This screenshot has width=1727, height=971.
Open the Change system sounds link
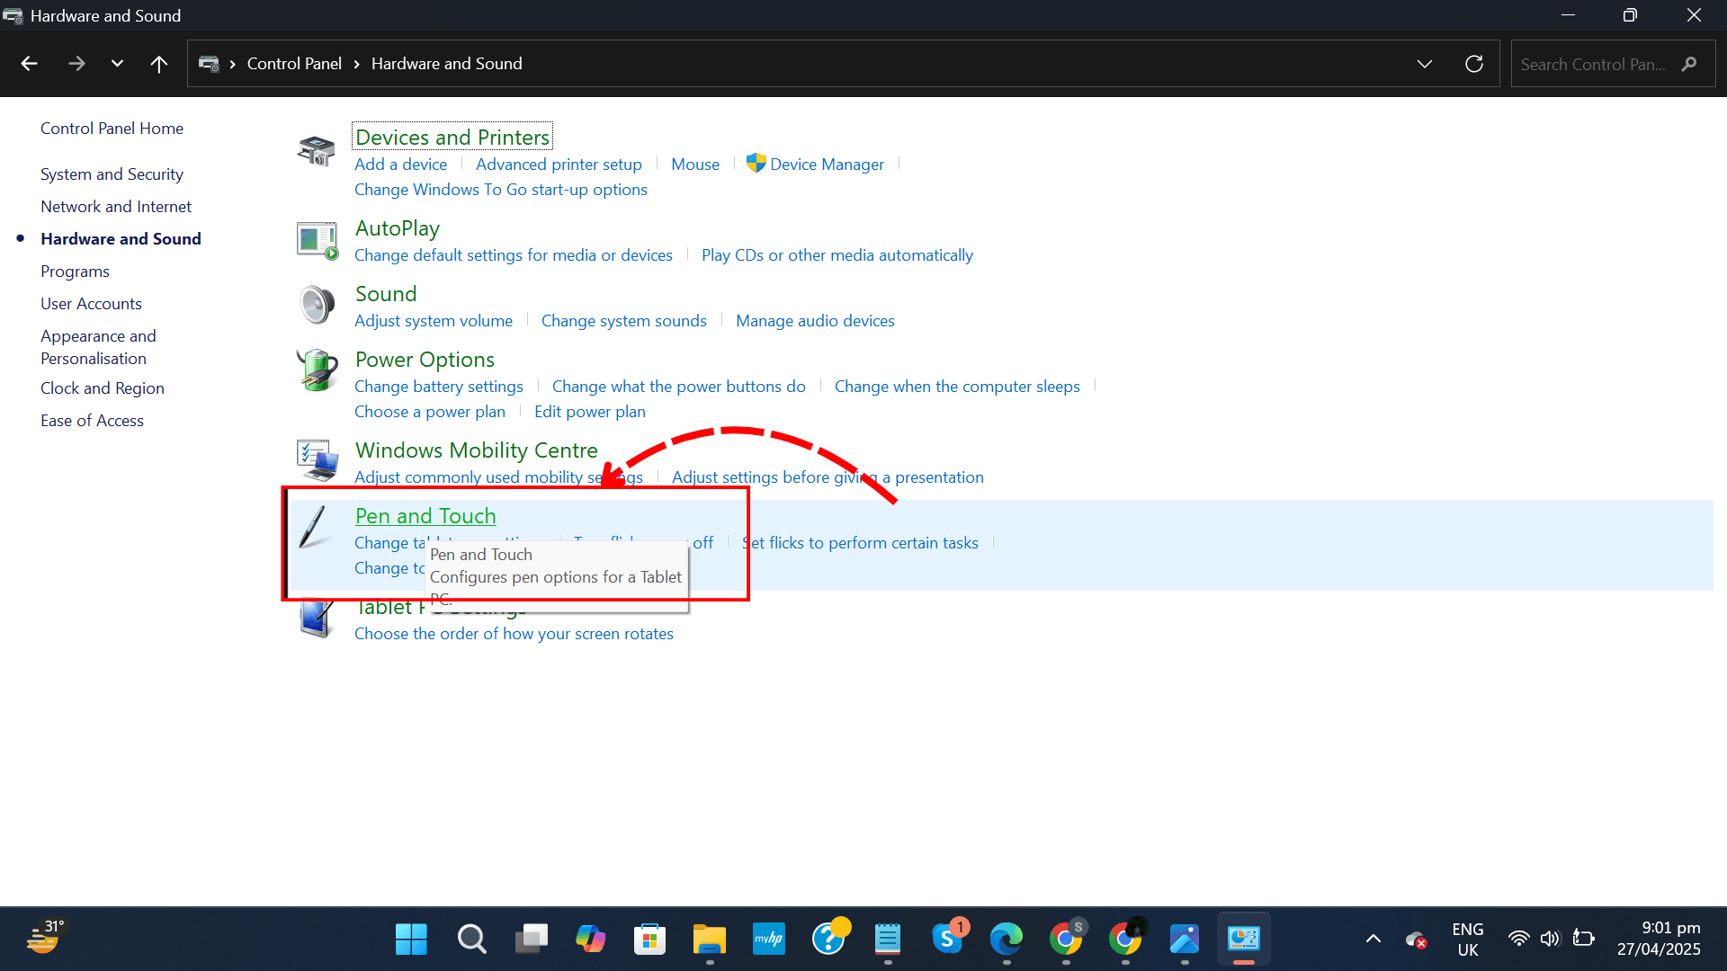click(624, 320)
